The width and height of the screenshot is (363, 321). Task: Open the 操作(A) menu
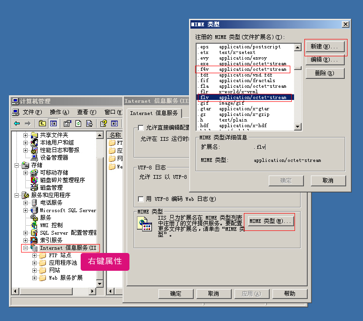point(59,112)
